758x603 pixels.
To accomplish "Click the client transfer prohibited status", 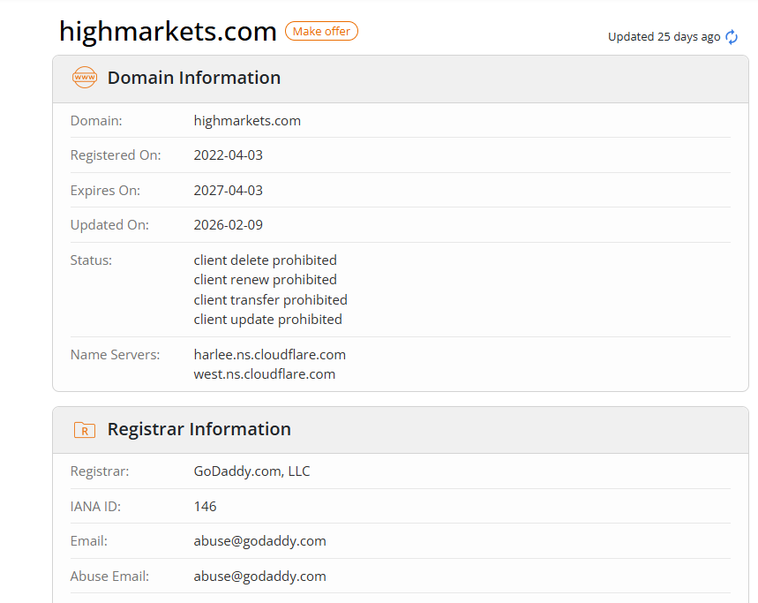I will (270, 300).
